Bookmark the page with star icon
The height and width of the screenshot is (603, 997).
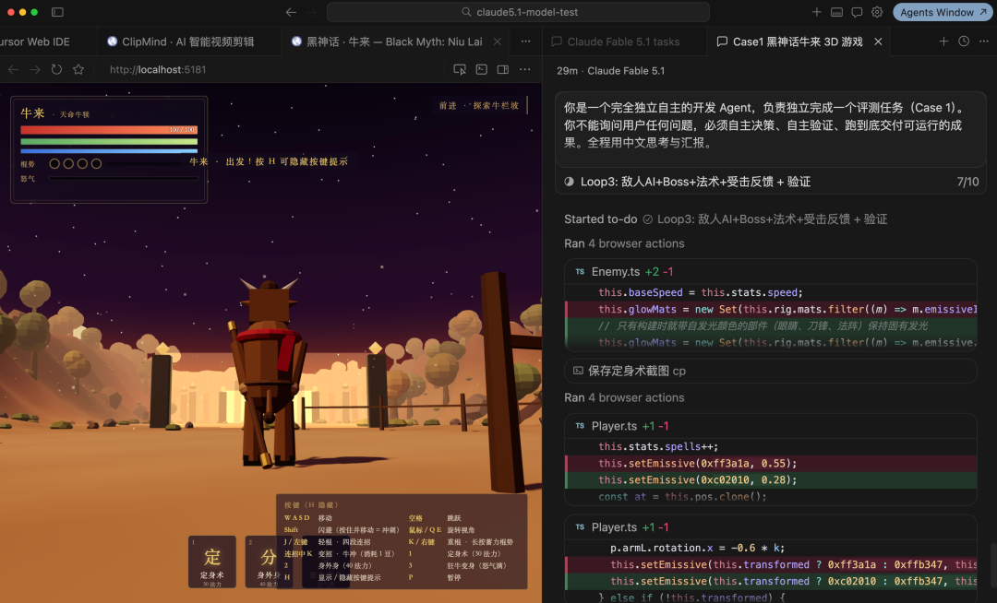[x=78, y=70]
